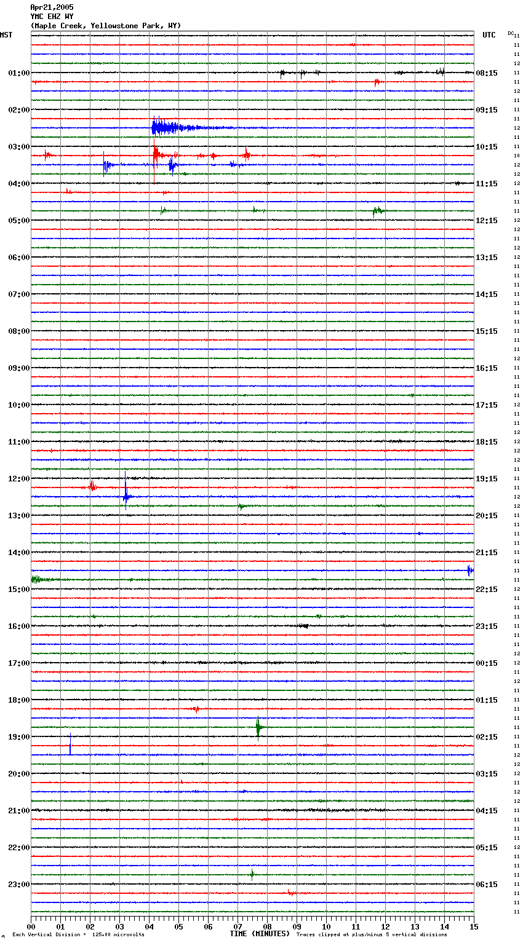The image size is (523, 943).
Task: Select the 13:15 UTC time label
Action: [487, 258]
